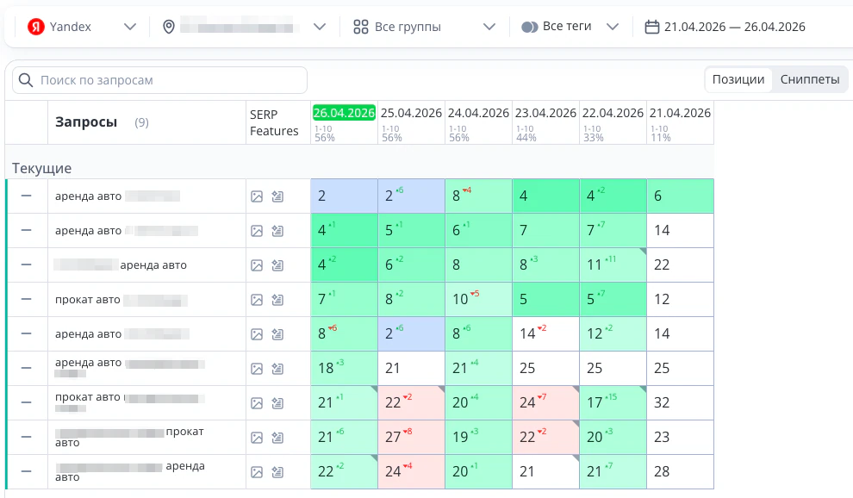Expand the Все теги dropdown chevron
Image resolution: width=853 pixels, height=498 pixels.
pyautogui.click(x=613, y=27)
